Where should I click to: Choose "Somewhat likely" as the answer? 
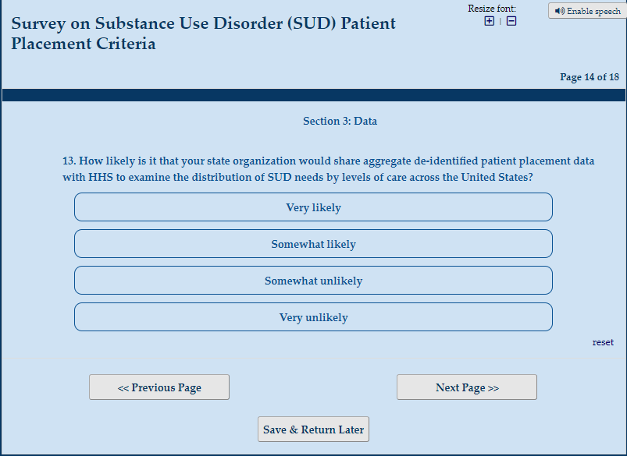[313, 244]
